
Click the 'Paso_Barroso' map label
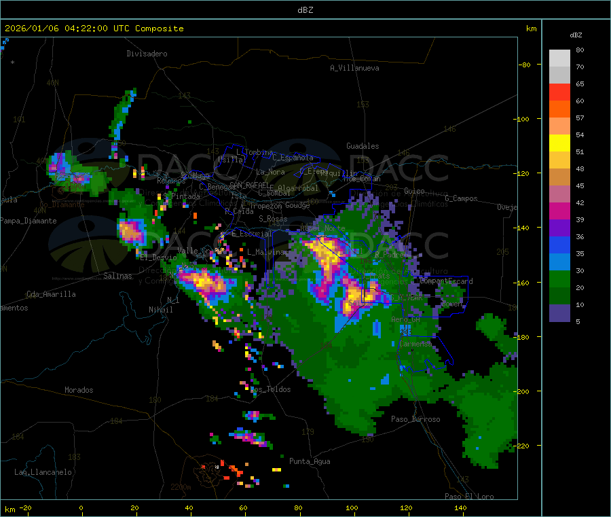pyautogui.click(x=415, y=419)
